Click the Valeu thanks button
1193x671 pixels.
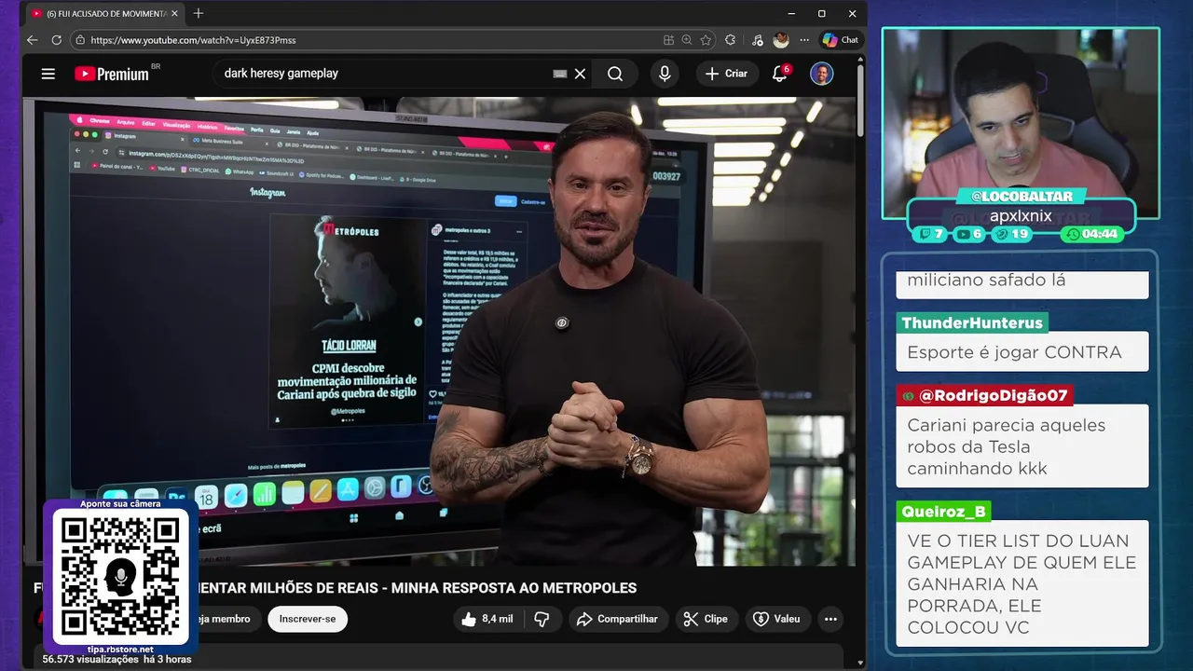click(777, 619)
